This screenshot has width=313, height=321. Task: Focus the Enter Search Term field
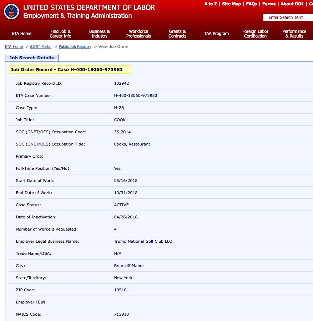288,18
